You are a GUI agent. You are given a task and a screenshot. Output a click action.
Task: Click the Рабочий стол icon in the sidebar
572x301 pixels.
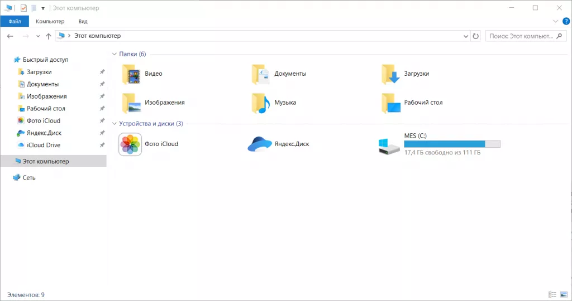(x=21, y=109)
